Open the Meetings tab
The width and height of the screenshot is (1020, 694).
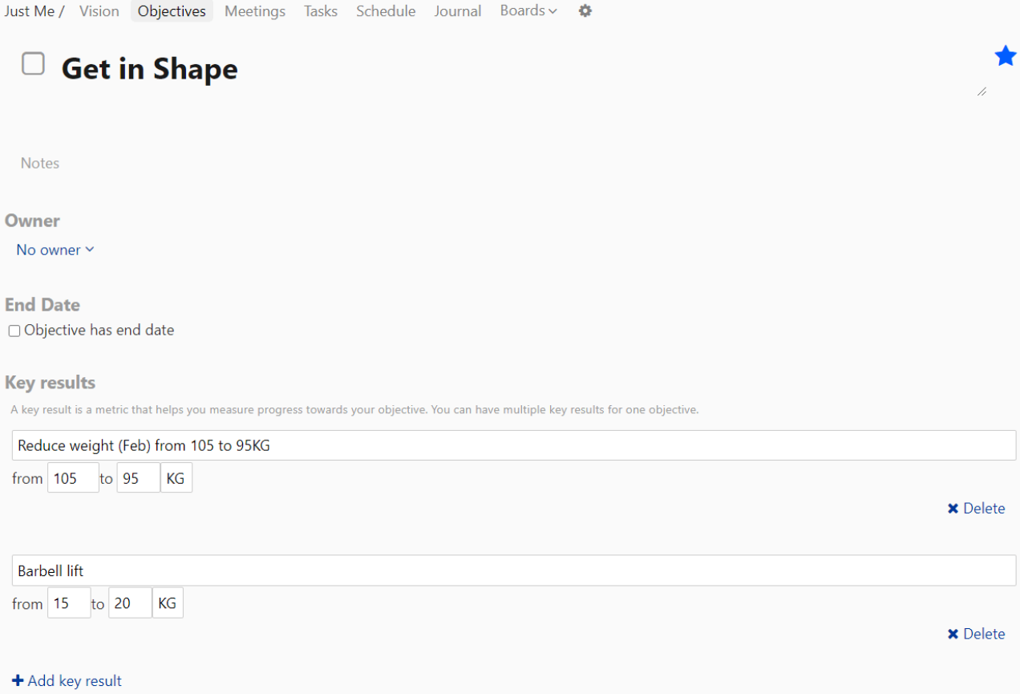pos(255,11)
